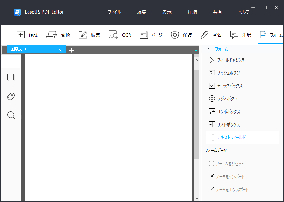Open the bookmarks panel in left sidebar
The image size is (284, 202).
11,78
